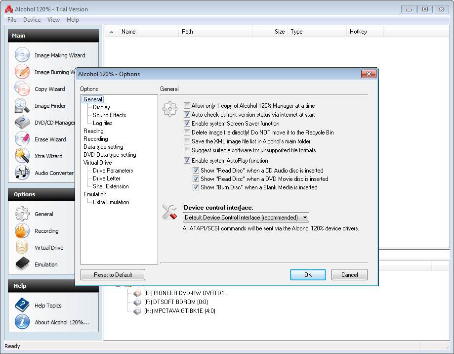Click the Hotkey column header
This screenshot has height=354, width=454.
(365, 32)
